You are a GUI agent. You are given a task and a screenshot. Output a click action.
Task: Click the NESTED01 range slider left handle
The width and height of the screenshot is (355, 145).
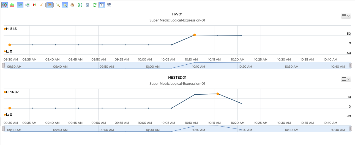coord(3,128)
